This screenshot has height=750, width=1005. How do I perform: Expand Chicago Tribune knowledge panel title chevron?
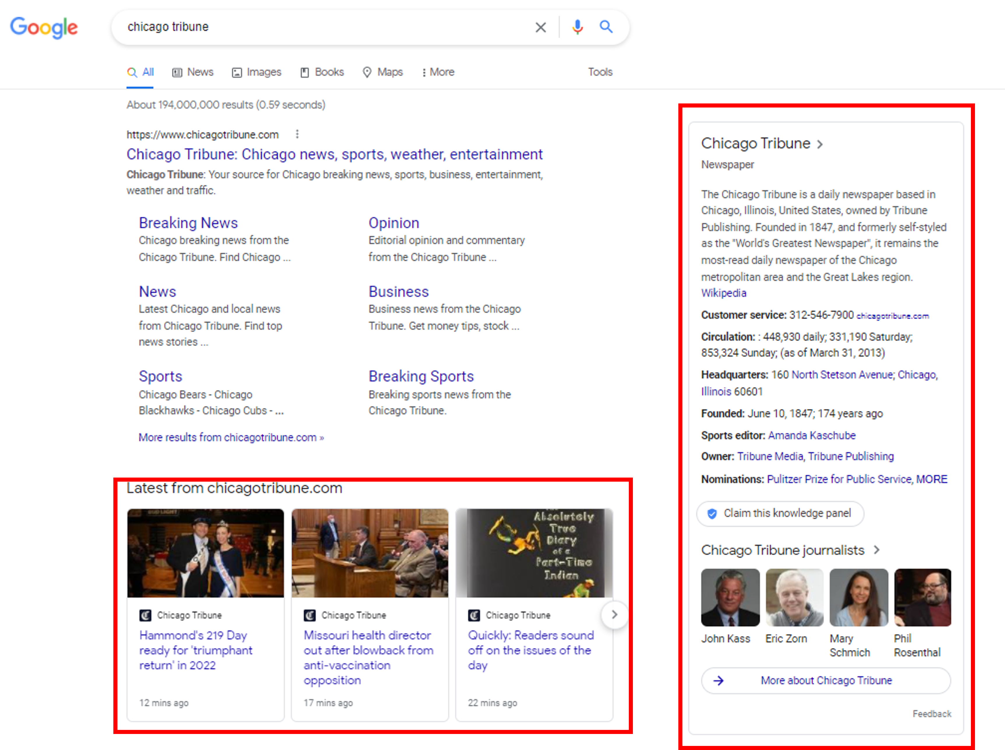820,144
